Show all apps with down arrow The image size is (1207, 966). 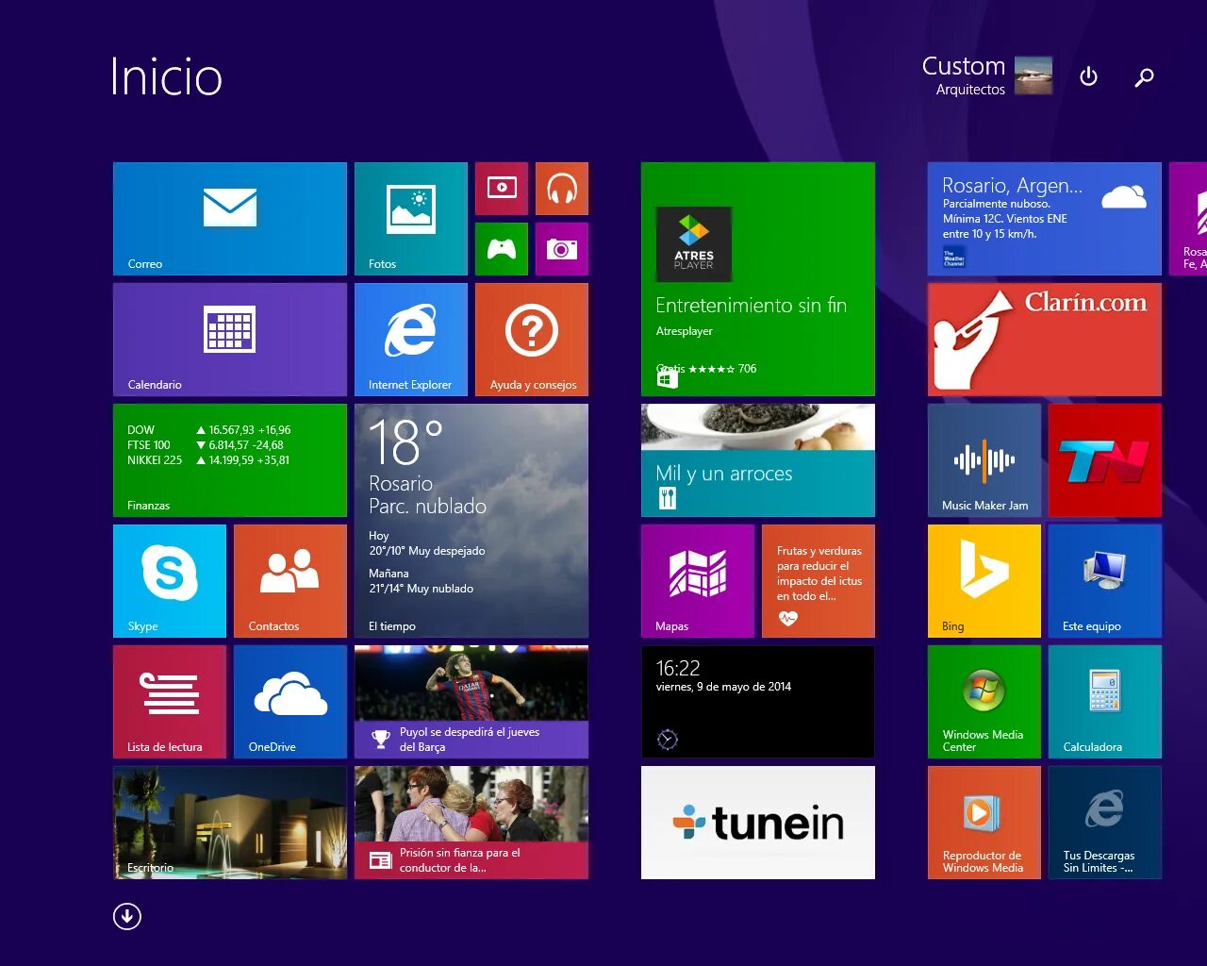(x=127, y=916)
